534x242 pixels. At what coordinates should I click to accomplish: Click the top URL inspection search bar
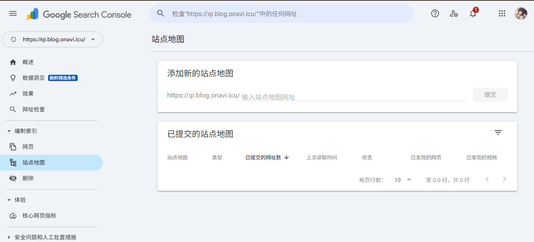click(281, 14)
